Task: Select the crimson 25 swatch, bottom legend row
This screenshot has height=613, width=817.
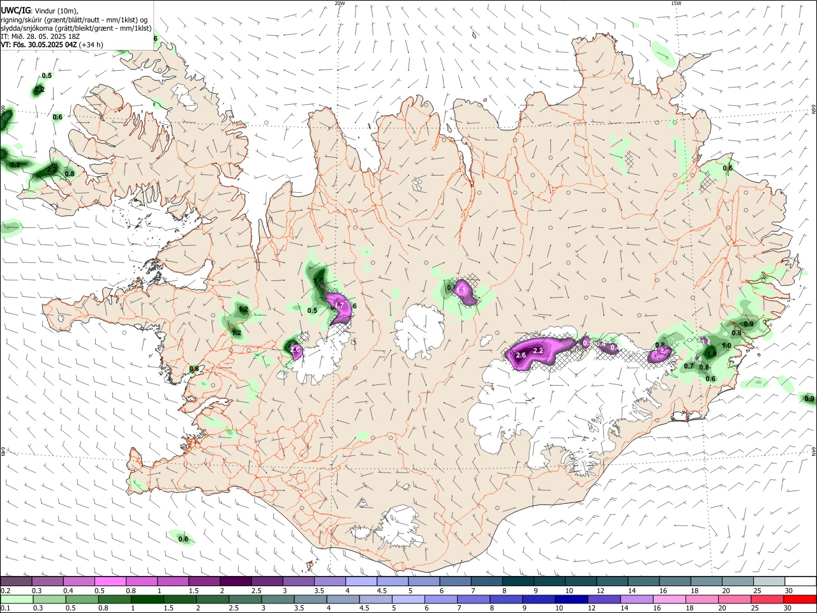Action: pos(767,599)
